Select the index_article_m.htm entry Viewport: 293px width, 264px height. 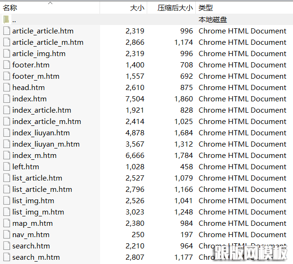pyautogui.click(x=46, y=121)
